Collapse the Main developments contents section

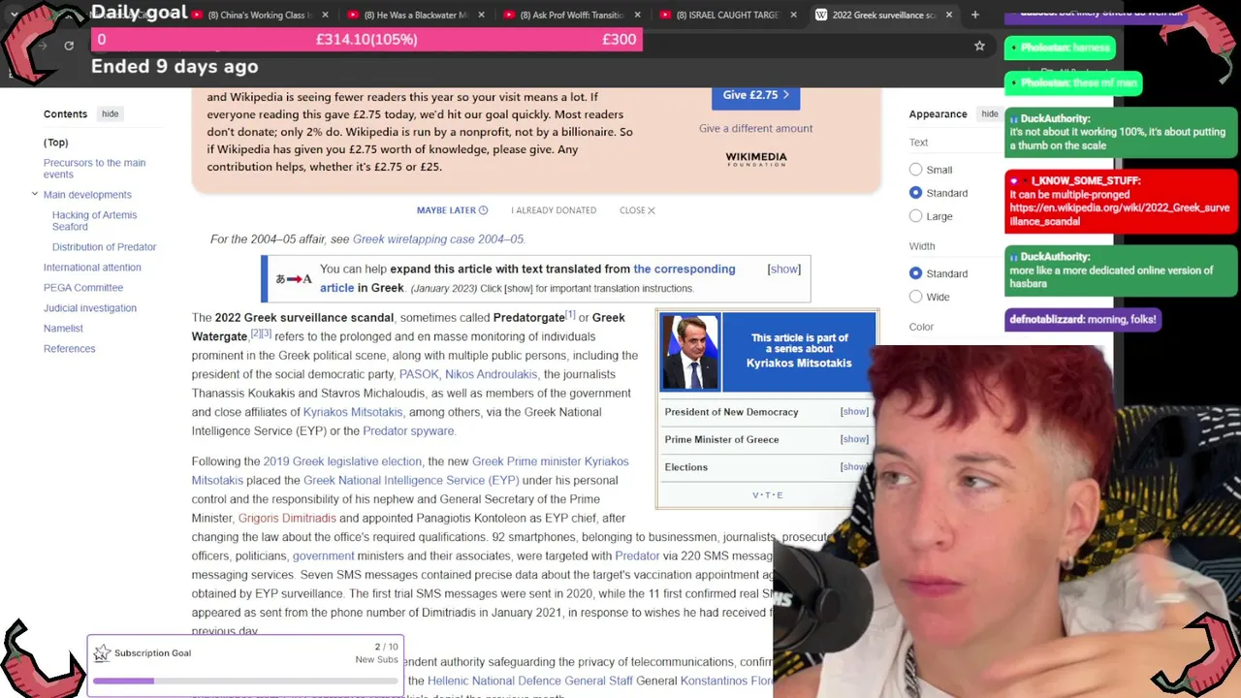35,194
